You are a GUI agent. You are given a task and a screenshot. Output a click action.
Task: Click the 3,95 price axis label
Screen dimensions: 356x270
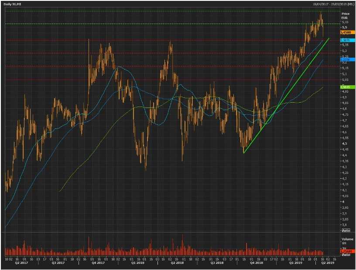(345, 207)
